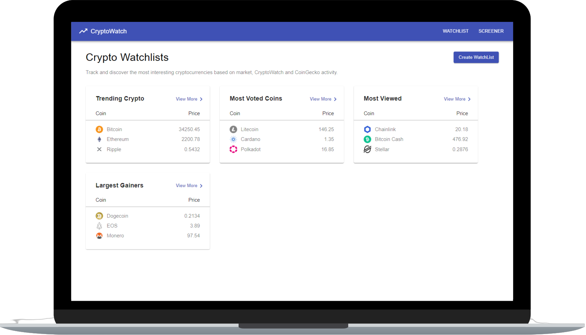586x335 pixels.
Task: Click the Chainlink hexagon icon
Action: (368, 129)
